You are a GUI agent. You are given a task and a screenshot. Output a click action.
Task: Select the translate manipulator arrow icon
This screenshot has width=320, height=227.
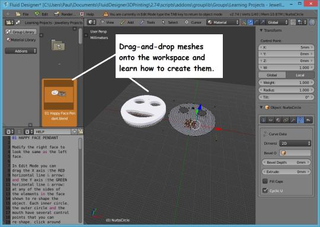pyautogui.click(x=250, y=22)
